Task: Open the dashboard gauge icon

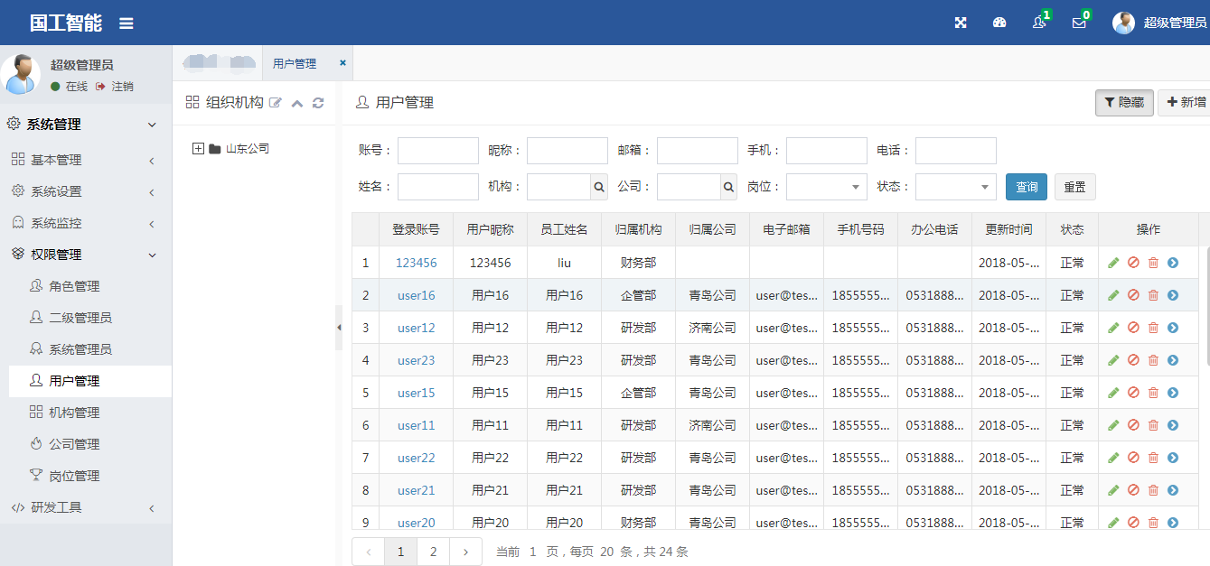Action: pos(999,23)
